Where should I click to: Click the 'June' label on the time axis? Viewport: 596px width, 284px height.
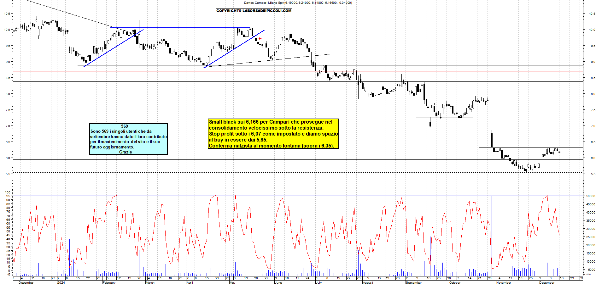coord(278,282)
